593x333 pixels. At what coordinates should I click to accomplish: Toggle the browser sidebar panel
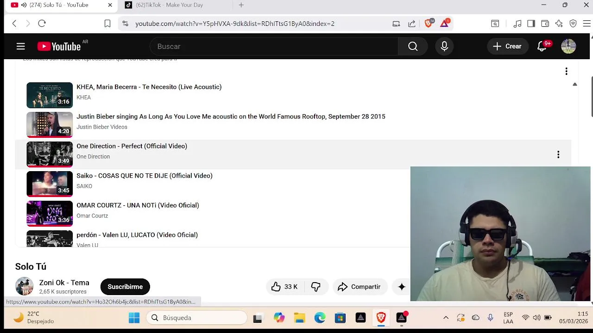(531, 24)
